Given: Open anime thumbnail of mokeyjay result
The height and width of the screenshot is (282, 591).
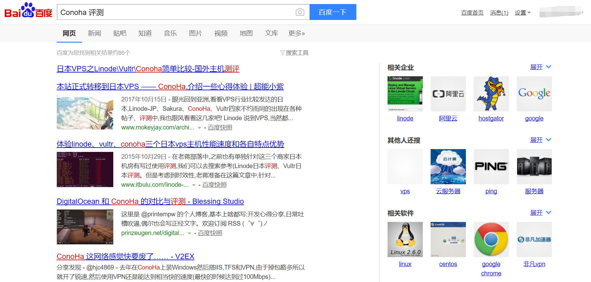Looking at the screenshot, I should point(85,112).
